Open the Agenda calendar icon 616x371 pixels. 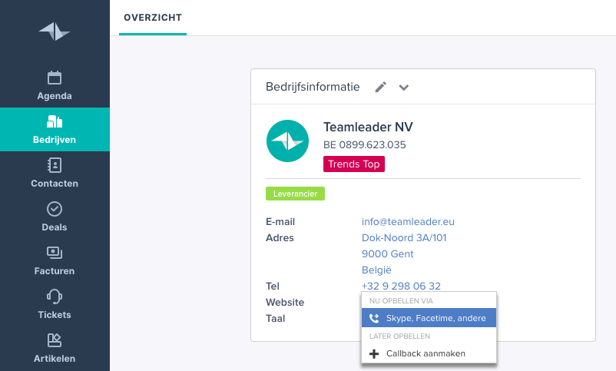(55, 78)
